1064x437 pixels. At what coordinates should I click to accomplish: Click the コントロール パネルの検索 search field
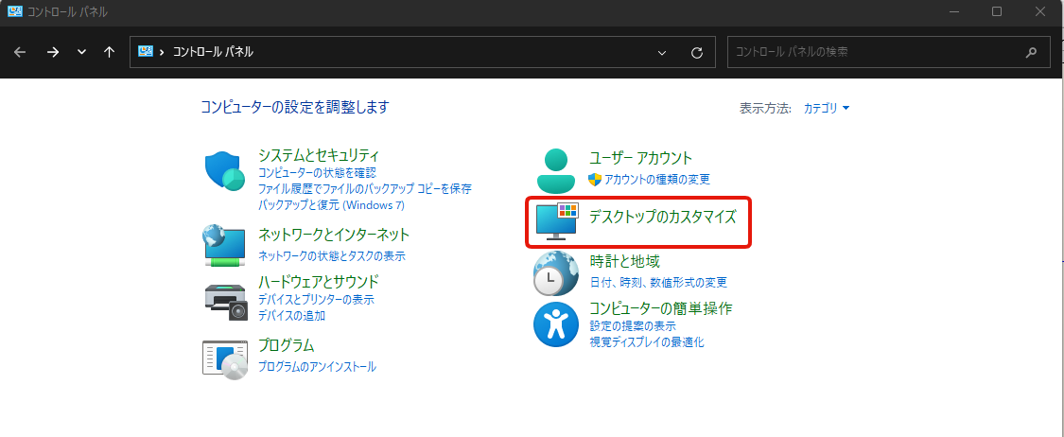[870, 53]
